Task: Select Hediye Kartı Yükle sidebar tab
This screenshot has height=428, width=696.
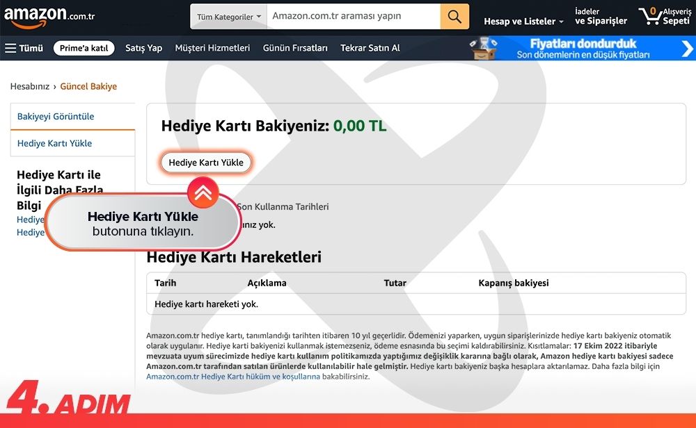Action: pos(73,143)
